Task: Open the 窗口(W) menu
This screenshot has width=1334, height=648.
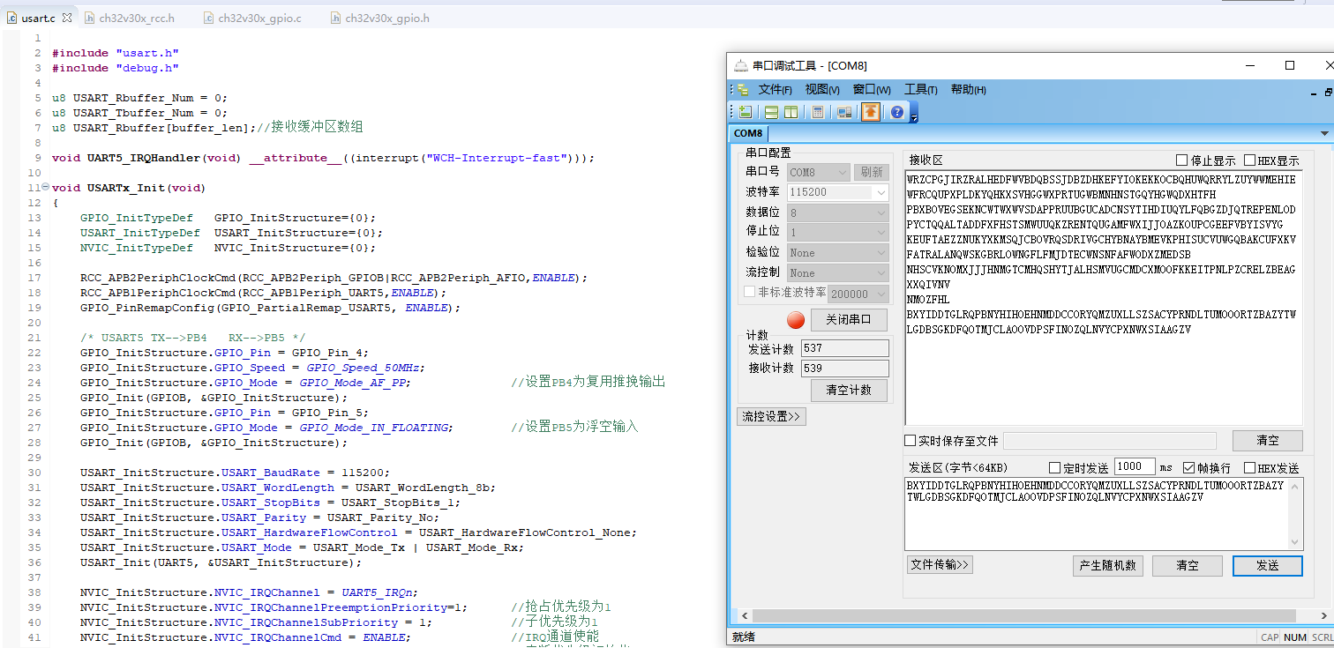Action: pos(871,90)
